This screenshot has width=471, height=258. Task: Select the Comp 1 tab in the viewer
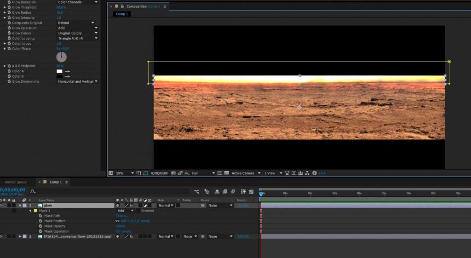click(x=122, y=14)
